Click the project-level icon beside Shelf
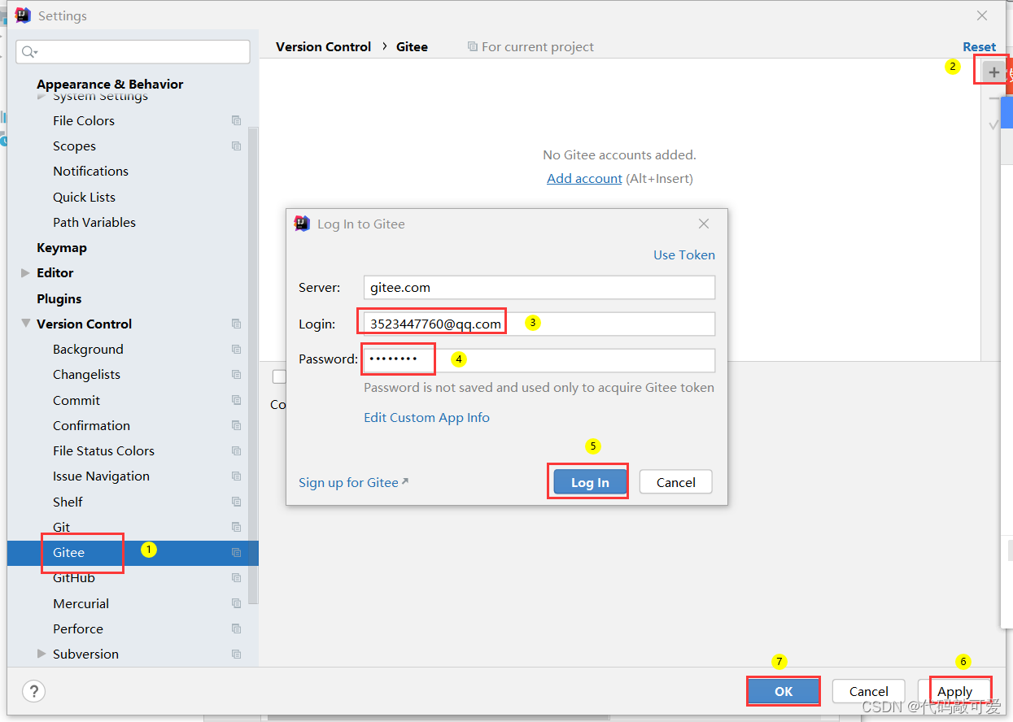The image size is (1013, 722). pyautogui.click(x=236, y=502)
